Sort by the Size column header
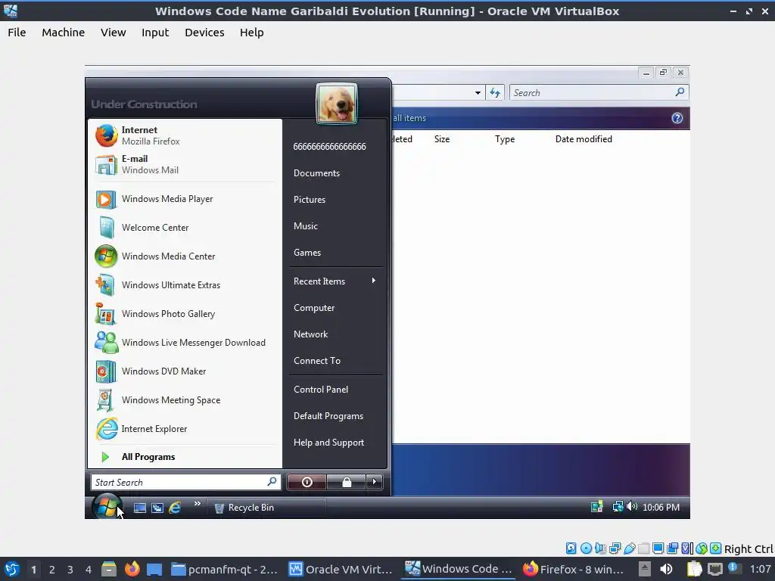 (442, 139)
